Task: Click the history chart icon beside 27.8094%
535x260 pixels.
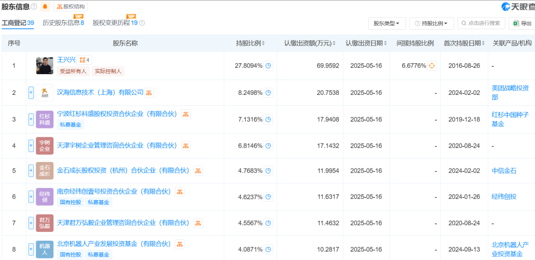Action: pyautogui.click(x=268, y=66)
